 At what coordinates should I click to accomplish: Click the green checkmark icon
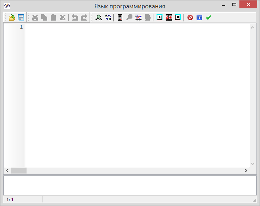(208, 17)
